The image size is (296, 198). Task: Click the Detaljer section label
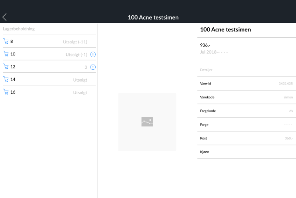pyautogui.click(x=206, y=70)
